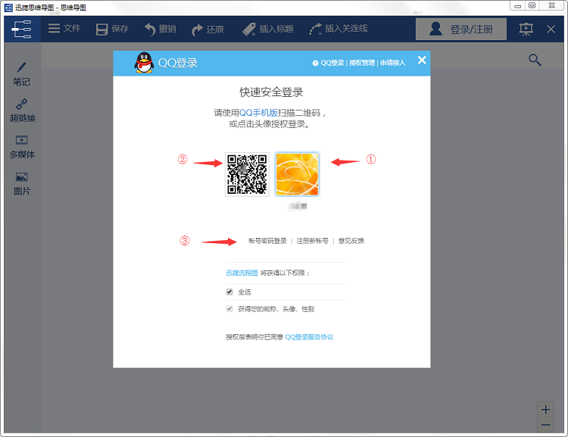Toggle the 全选 checkbox
Screen dimensions: 568x437
(x=229, y=292)
